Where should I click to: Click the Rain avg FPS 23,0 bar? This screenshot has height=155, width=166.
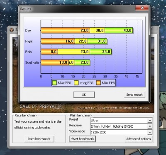74,52
